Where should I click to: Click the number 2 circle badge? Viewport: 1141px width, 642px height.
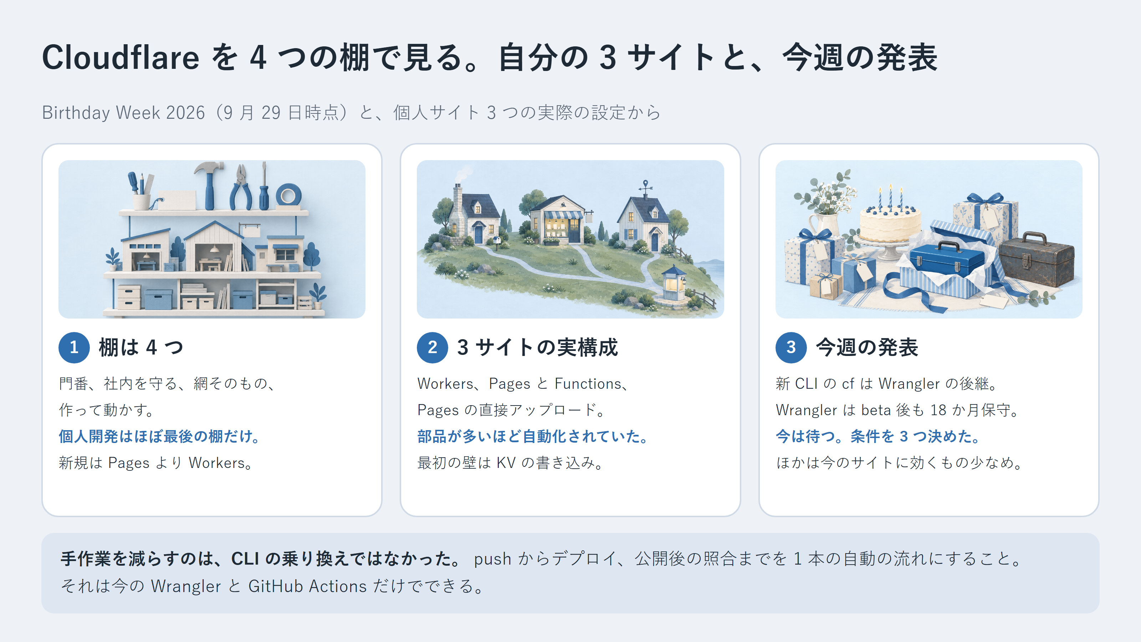pos(432,347)
